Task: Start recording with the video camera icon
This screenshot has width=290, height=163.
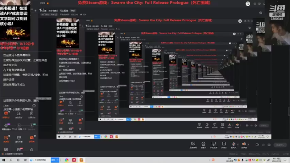Action: pos(257,145)
